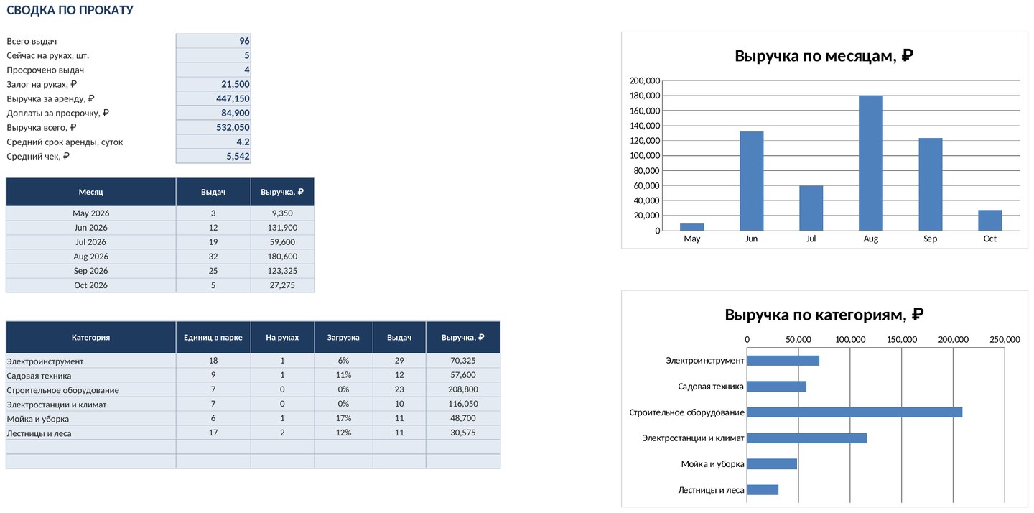Select the Строительное оборудование revenue 208,800
The image size is (1034, 513).
(463, 390)
